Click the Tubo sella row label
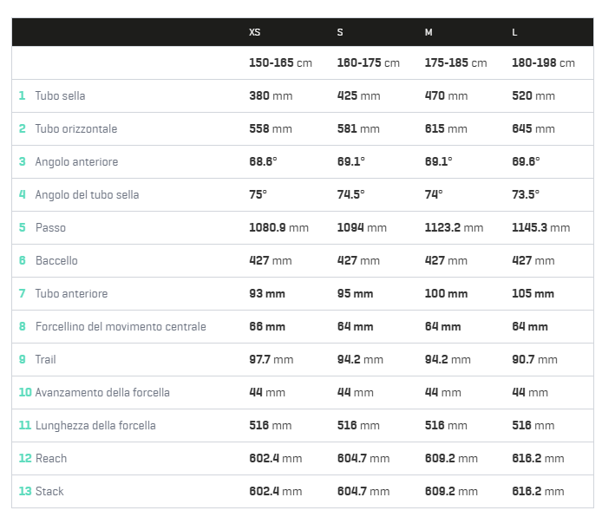The image size is (602, 517). click(x=60, y=95)
